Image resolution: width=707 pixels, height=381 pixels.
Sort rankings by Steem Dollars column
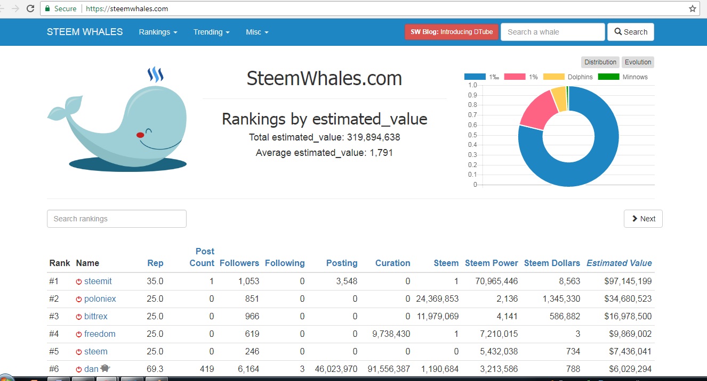click(552, 263)
